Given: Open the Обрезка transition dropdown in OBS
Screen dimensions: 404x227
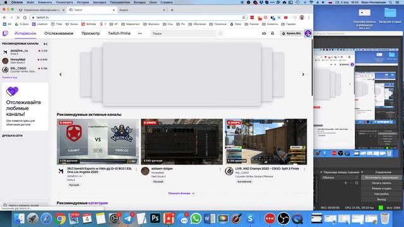Looking at the screenshot, I should (340, 178).
